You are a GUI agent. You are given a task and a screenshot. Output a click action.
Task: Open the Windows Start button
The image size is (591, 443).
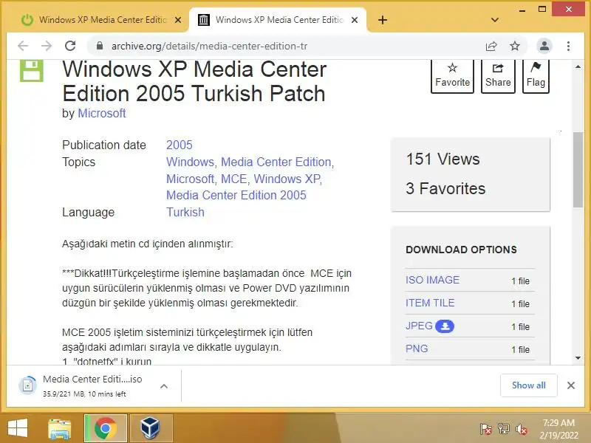click(18, 428)
